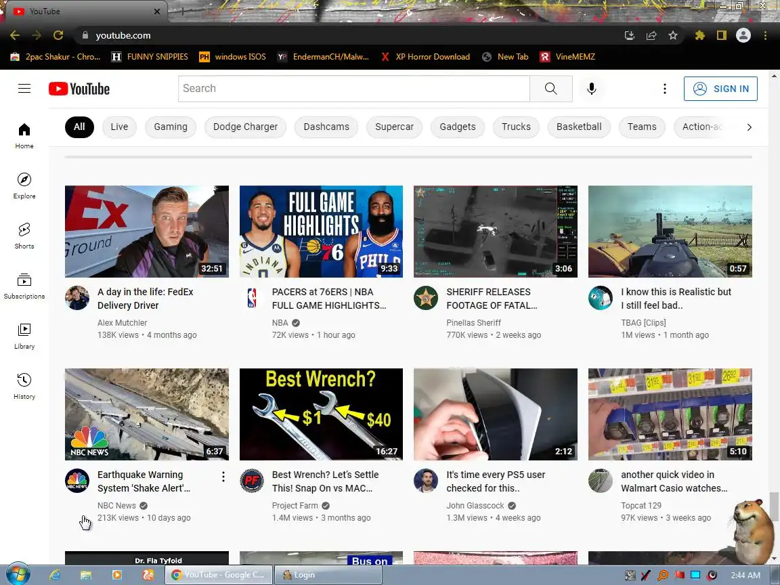Viewport: 780px width, 585px height.
Task: Go to Home in sidebar
Action: point(24,136)
